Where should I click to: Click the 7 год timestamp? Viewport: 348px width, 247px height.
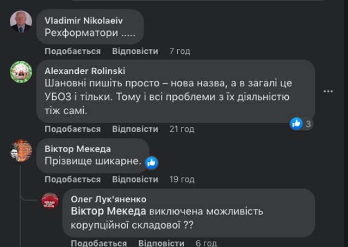[x=179, y=51]
